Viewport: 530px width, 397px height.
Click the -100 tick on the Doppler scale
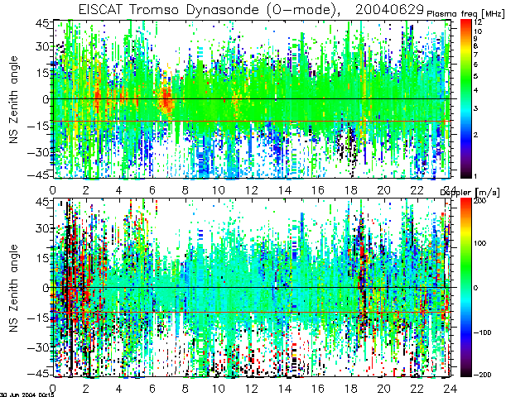482,332
